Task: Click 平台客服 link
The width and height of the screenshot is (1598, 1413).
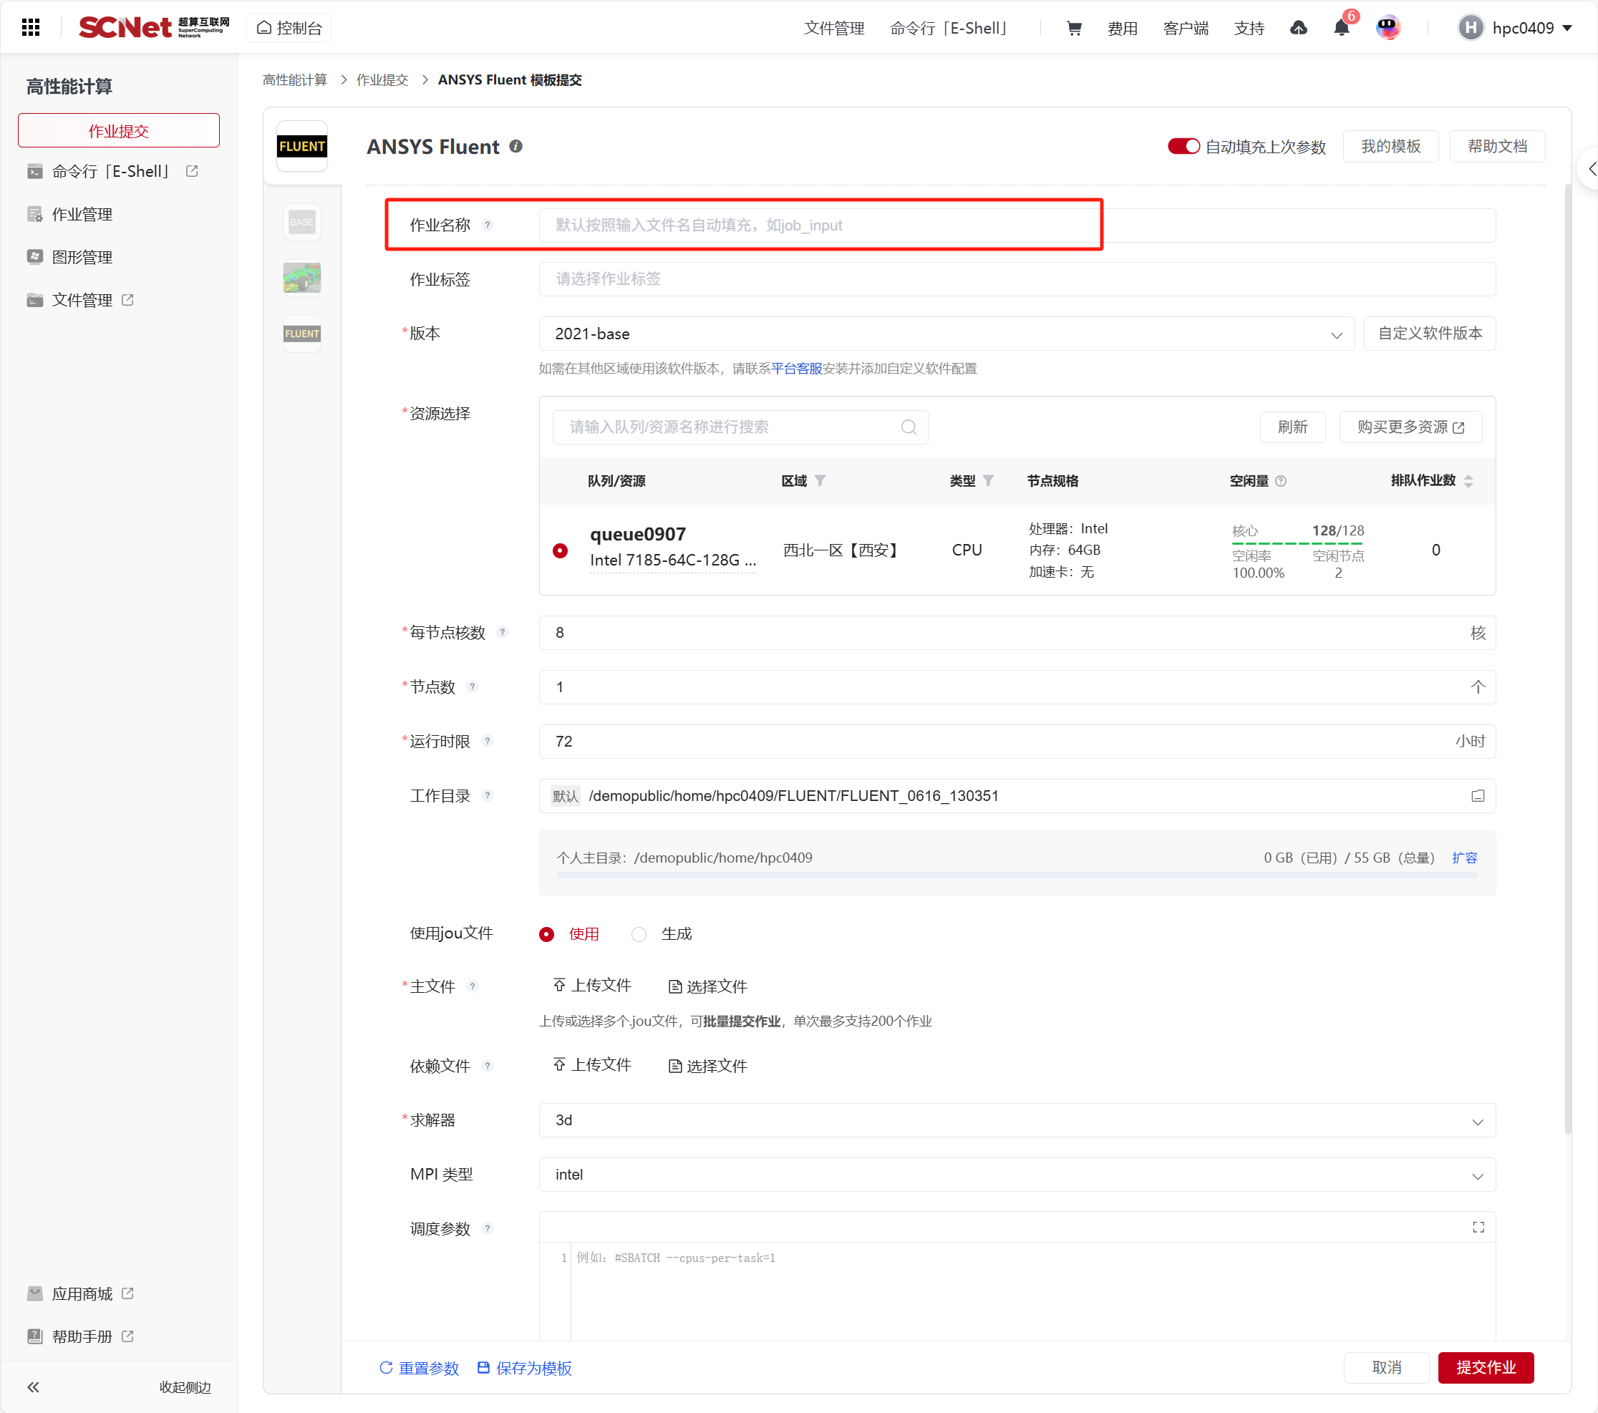Action: (x=797, y=368)
